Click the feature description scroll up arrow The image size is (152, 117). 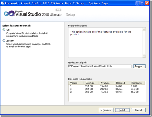click(x=144, y=29)
